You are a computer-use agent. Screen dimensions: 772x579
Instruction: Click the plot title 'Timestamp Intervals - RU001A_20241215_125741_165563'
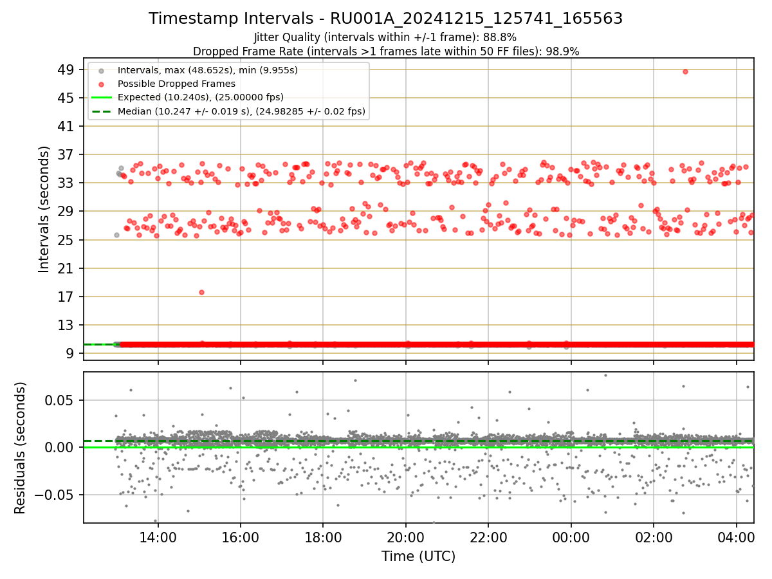(386, 19)
